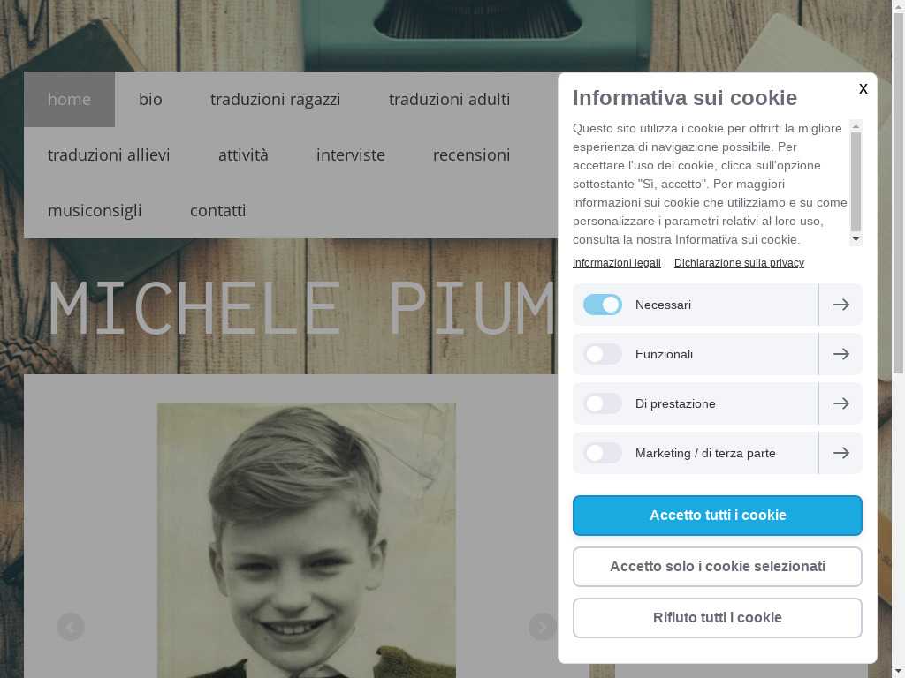This screenshot has width=905, height=678.
Task: Go to traduzioni ragazzi page
Action: 276,99
